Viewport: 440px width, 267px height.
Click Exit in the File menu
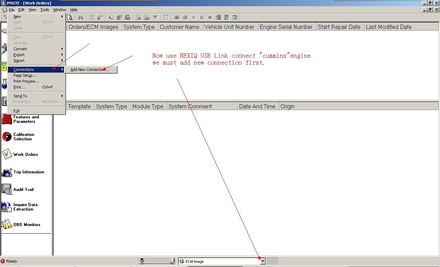tap(16, 111)
